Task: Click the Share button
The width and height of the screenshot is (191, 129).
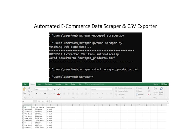Action: (164, 84)
